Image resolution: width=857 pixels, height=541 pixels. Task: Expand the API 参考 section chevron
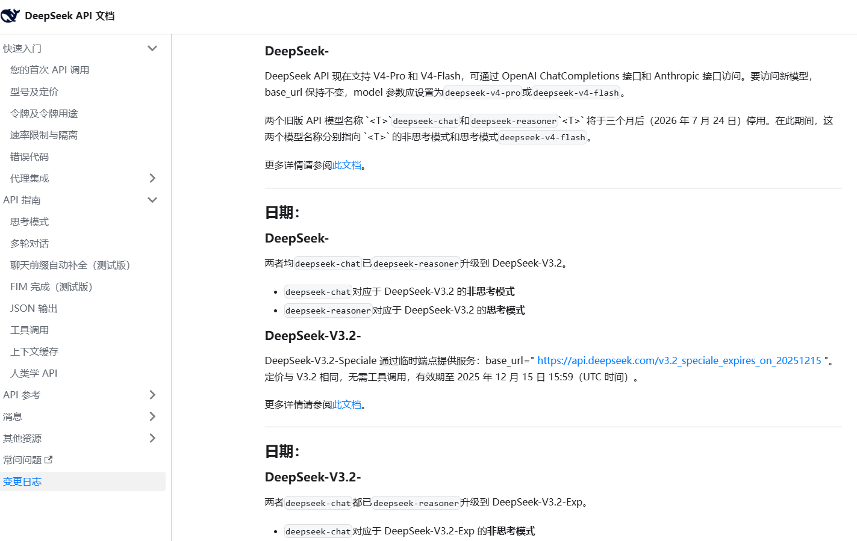coord(152,395)
